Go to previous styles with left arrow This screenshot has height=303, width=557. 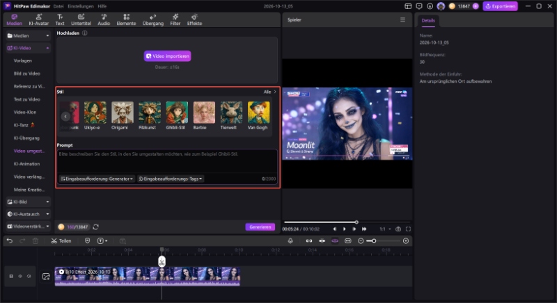coord(65,117)
